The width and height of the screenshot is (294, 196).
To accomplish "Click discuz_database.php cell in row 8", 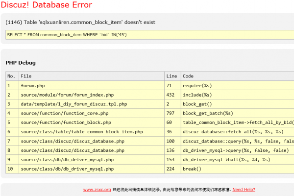I will pyautogui.click(x=92, y=150).
